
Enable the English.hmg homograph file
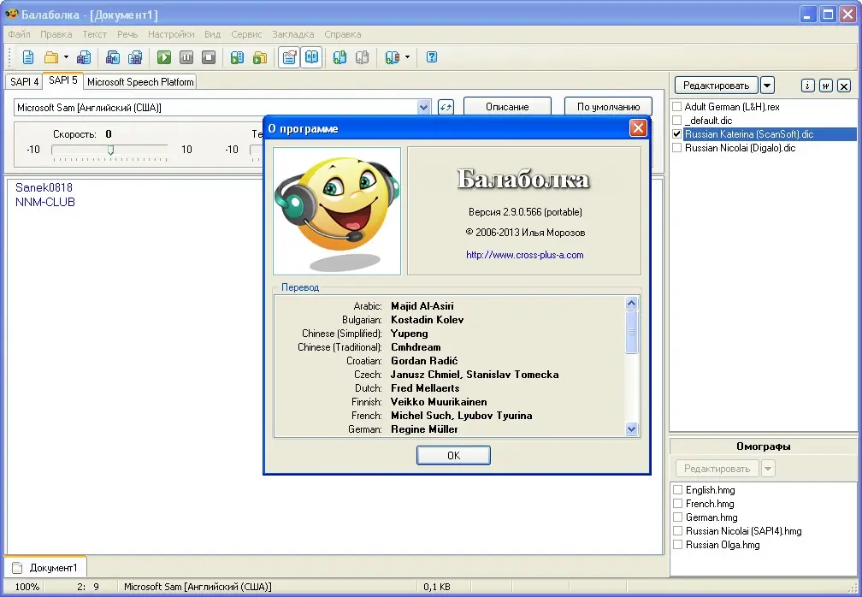tap(678, 490)
